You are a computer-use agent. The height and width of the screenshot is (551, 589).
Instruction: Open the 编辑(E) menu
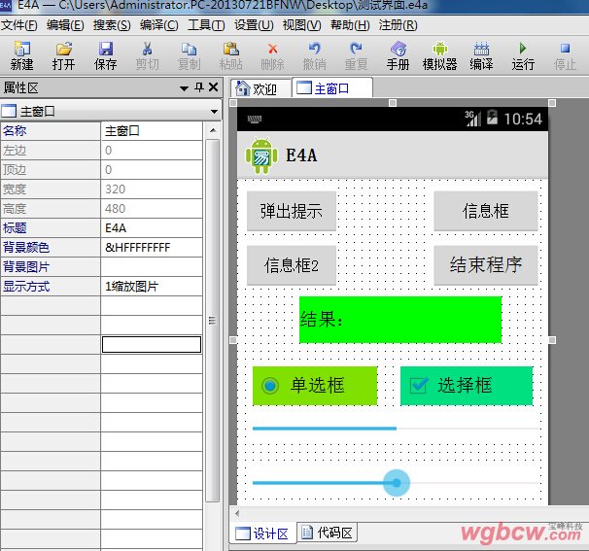pyautogui.click(x=65, y=25)
